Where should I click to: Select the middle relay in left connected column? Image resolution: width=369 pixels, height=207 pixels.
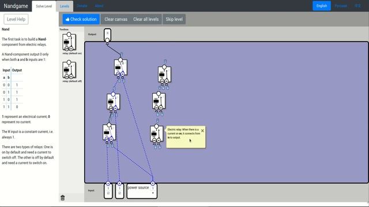click(113, 102)
